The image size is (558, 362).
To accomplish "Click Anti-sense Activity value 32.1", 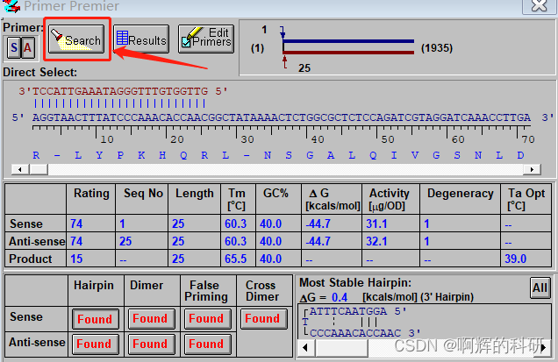I will [376, 241].
